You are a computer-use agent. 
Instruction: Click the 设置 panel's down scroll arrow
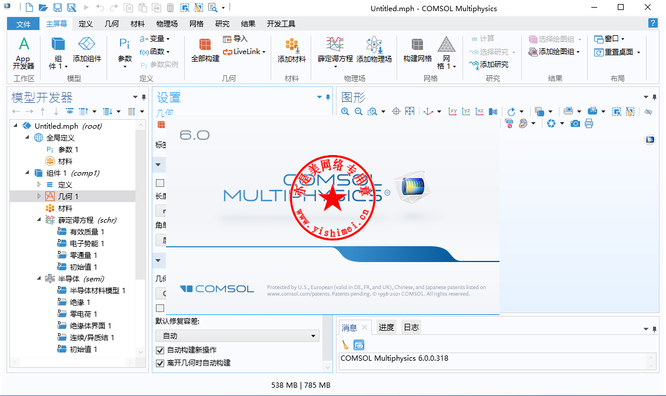click(328, 367)
